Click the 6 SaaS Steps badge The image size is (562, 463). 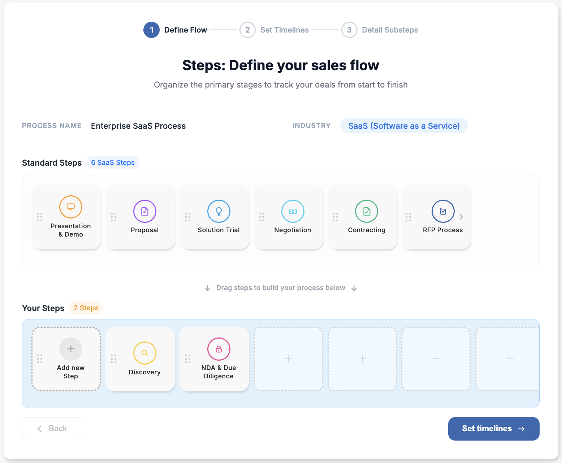click(x=113, y=163)
